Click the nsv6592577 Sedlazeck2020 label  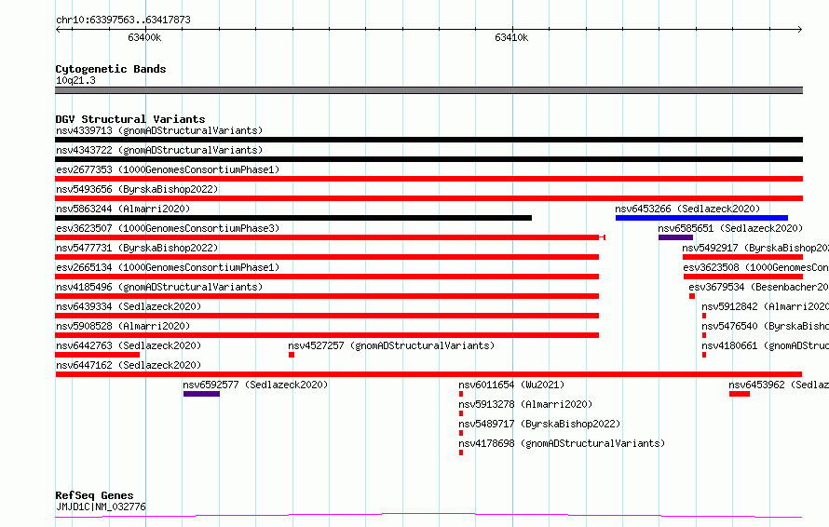255,385
